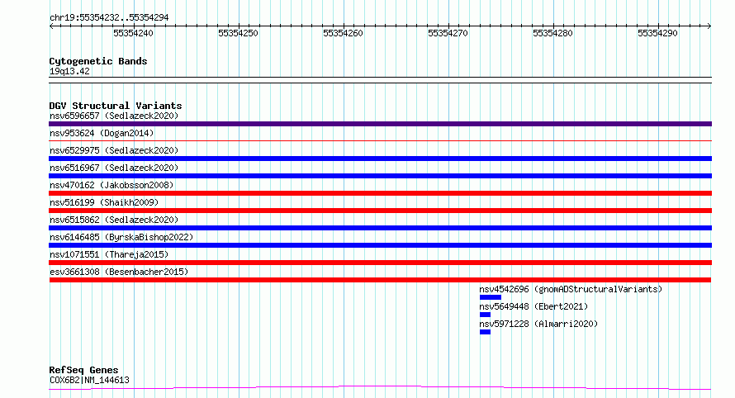
Task: Open the nsv6146485 (ByrskaBishop2022) variant
Action: pyautogui.click(x=121, y=237)
